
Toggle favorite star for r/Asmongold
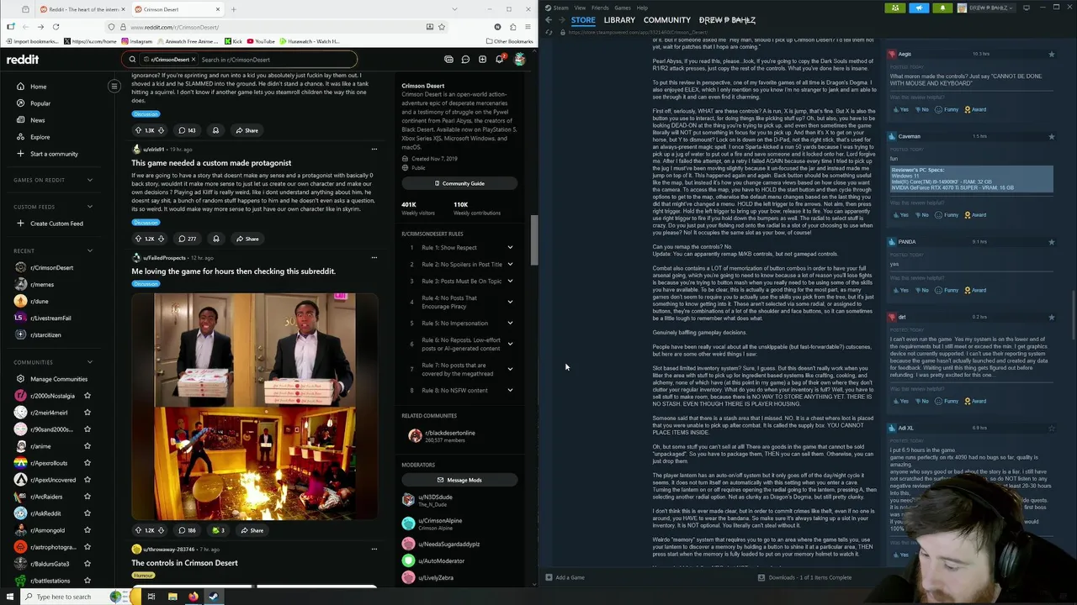pyautogui.click(x=87, y=530)
